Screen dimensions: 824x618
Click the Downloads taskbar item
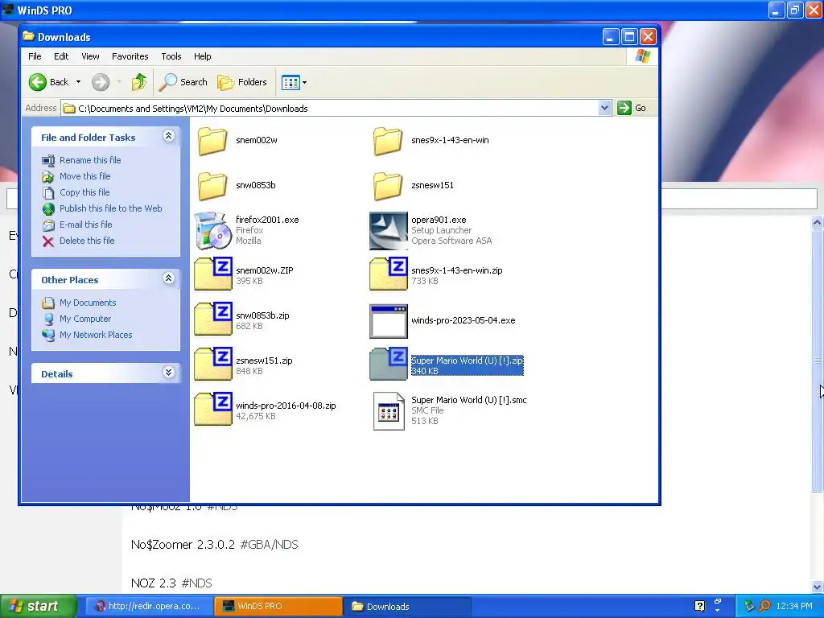click(x=407, y=607)
